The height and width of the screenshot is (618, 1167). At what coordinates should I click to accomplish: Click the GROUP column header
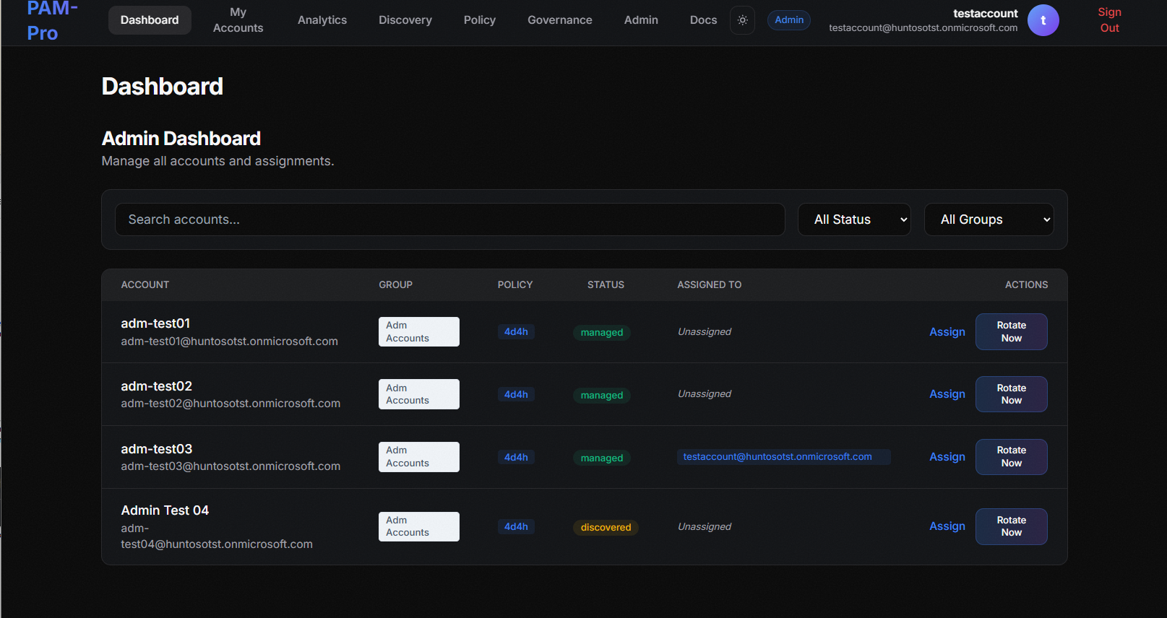click(395, 285)
